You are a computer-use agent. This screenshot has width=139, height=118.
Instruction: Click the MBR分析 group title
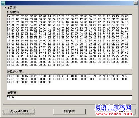pos(11,8)
